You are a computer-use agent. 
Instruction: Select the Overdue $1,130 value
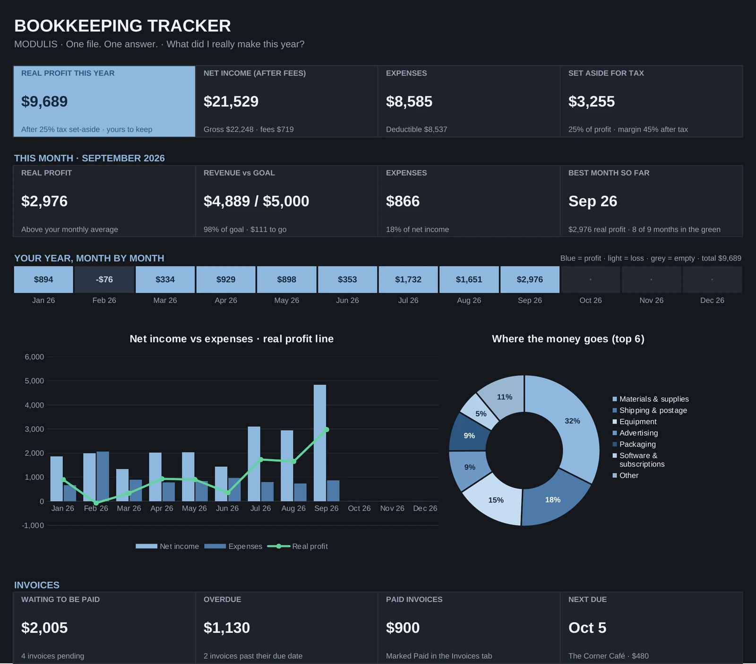click(227, 628)
